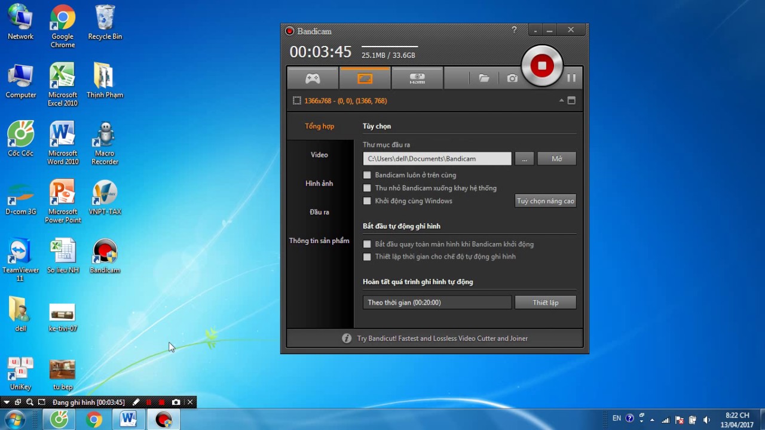Select the Computer desktop icon
Viewport: 765px width, 430px height.
(x=20, y=81)
